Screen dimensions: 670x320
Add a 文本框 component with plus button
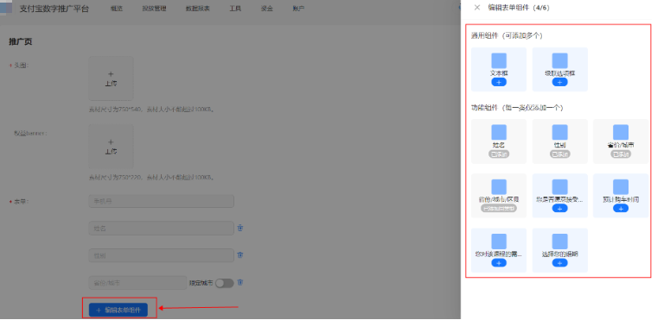[x=499, y=82]
